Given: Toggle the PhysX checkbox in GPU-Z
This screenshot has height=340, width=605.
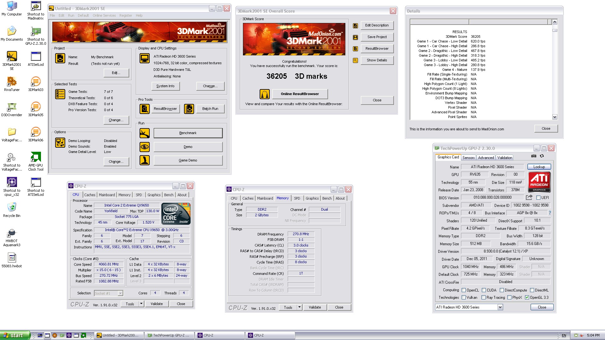Looking at the screenshot, I should 510,297.
